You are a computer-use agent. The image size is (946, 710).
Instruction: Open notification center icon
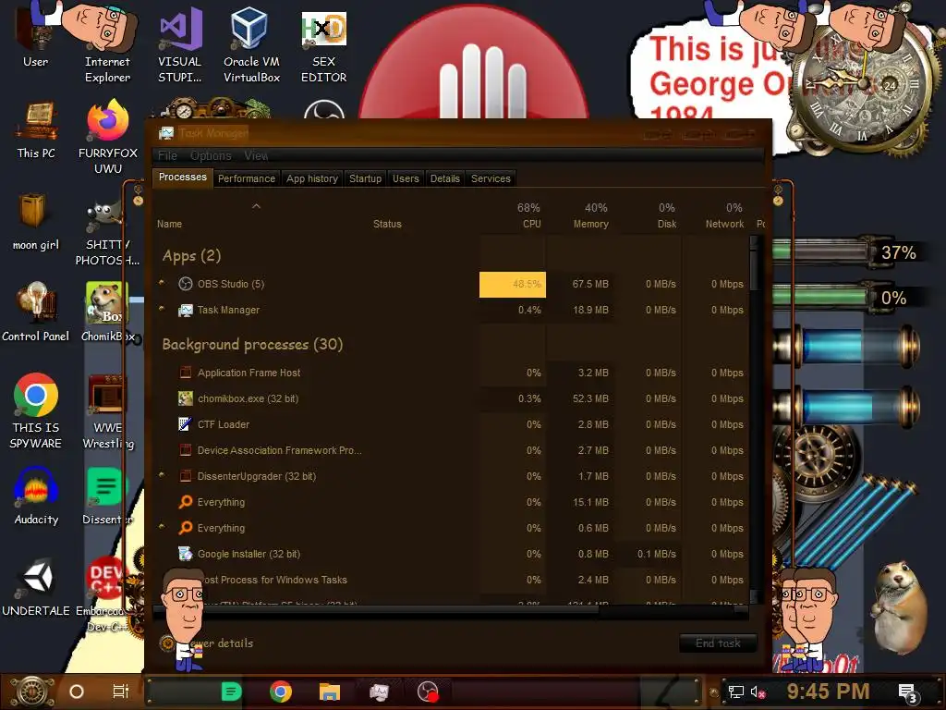(907, 692)
